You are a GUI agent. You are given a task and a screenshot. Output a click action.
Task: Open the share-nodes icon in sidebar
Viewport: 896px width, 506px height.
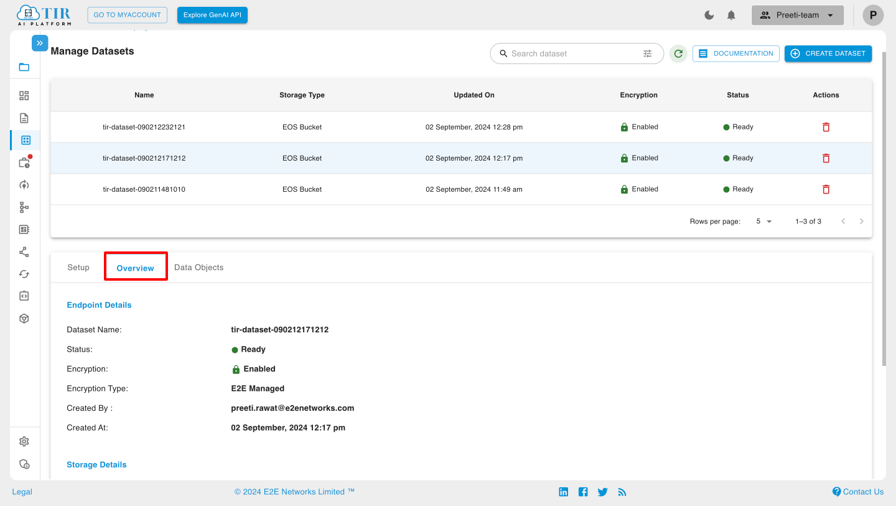pos(24,252)
